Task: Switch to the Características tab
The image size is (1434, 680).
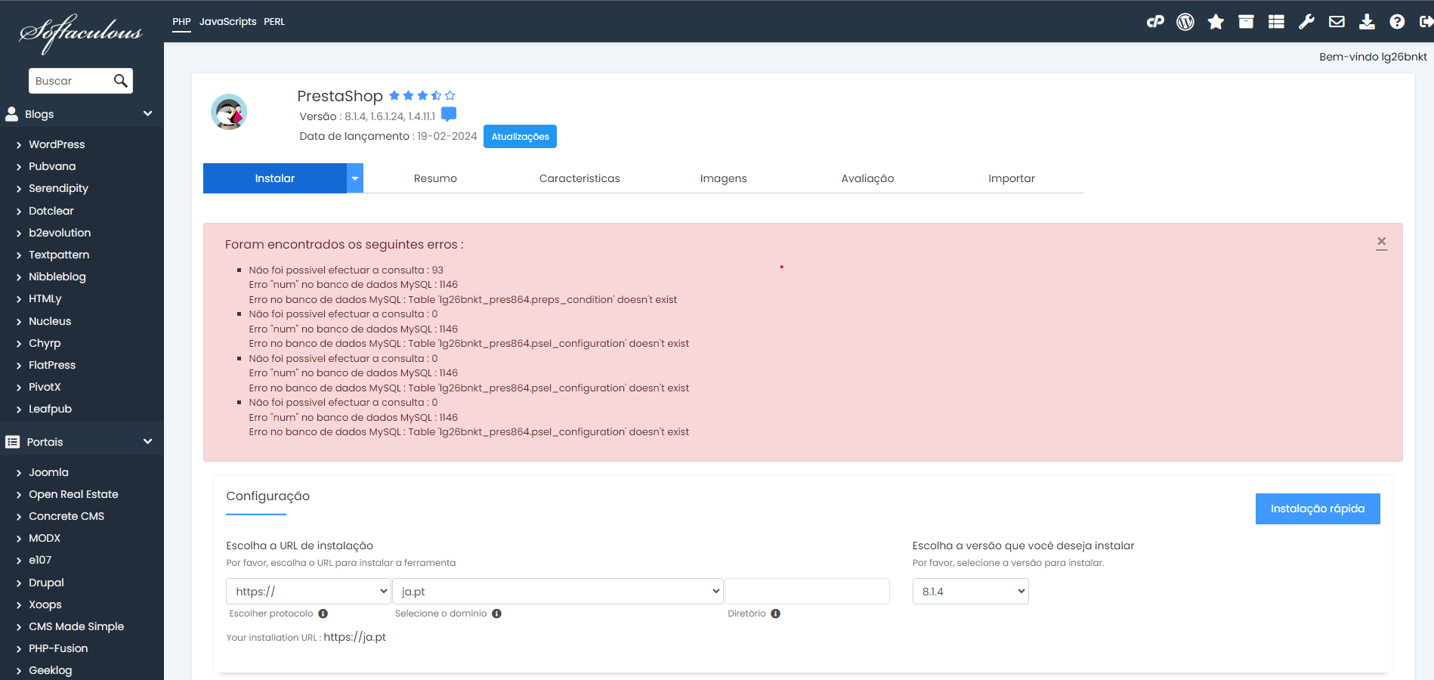Action: 579,178
